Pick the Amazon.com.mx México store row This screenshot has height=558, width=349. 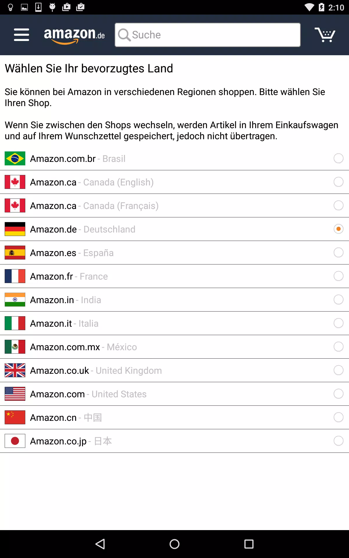174,347
